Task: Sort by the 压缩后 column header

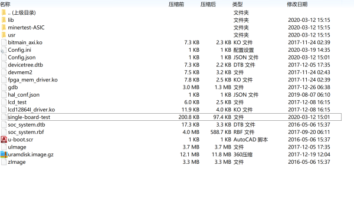Action: (208, 4)
